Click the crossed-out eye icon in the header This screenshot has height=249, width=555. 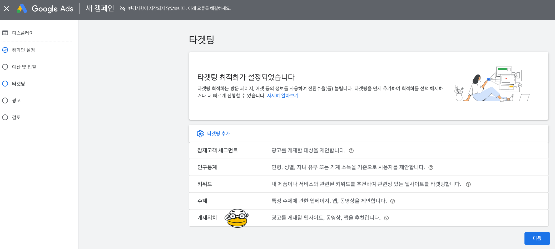(122, 8)
